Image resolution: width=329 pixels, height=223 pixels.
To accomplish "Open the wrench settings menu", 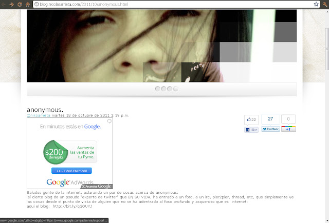I will click(x=325, y=5).
